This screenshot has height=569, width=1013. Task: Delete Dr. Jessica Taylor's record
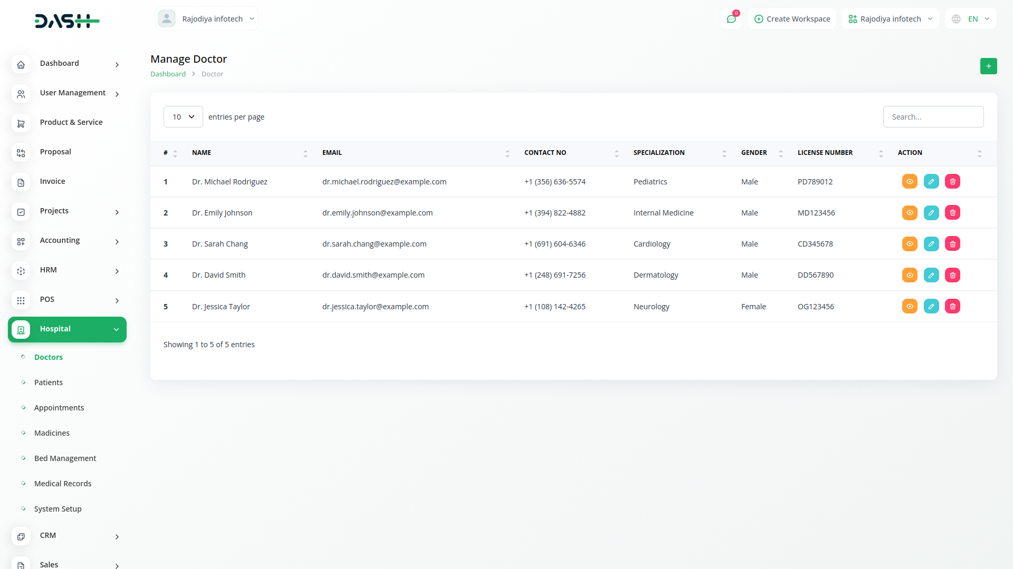point(952,307)
